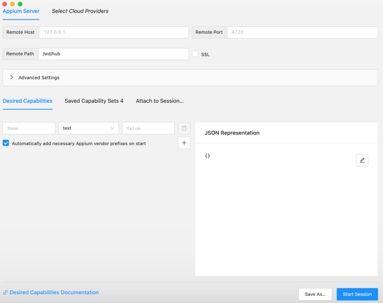This screenshot has width=383, height=303.
Task: Open the capability type dropdown showing text
Action: [88, 128]
